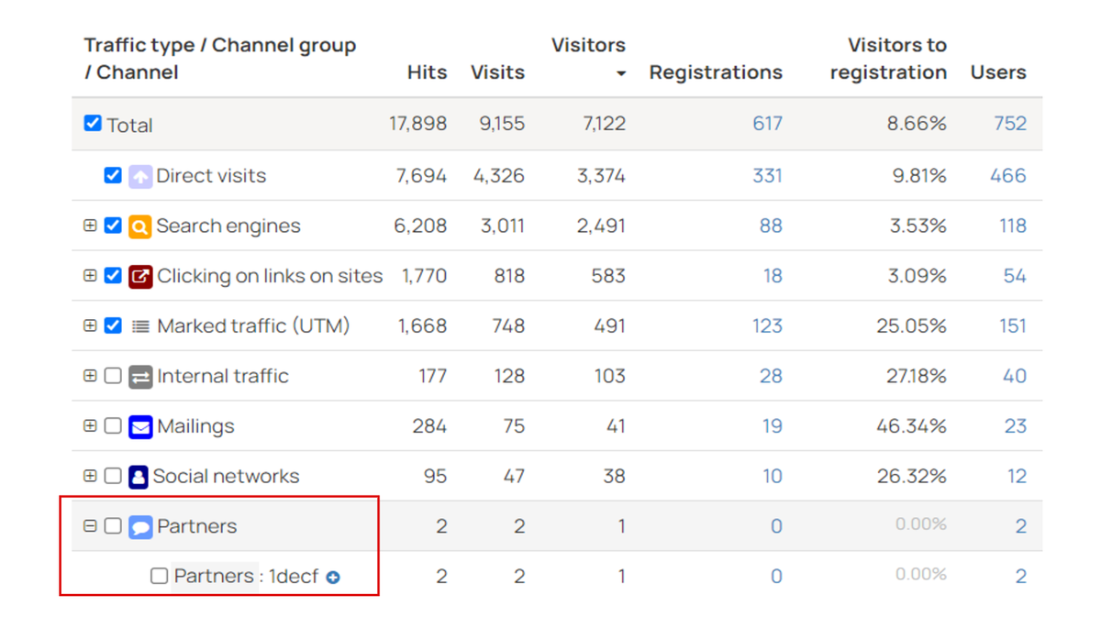Viewport: 1101px width, 628px height.
Task: Click the Mailings envelope icon
Action: point(140,426)
